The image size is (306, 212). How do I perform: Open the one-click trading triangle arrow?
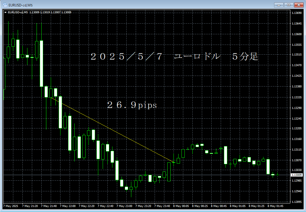coord(5,12)
